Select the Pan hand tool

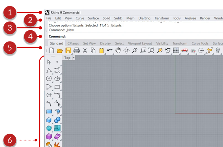click(118, 50)
